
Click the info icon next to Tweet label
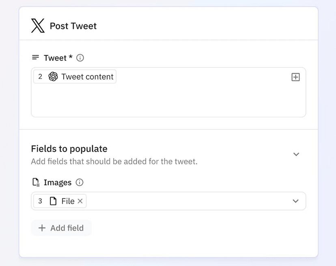pyautogui.click(x=80, y=58)
